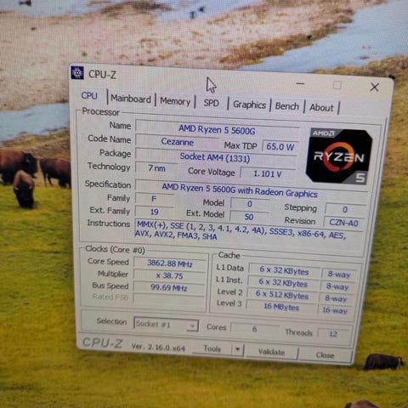Click the Validate button
Viewport: 408px width, 408px height.
coord(271,352)
